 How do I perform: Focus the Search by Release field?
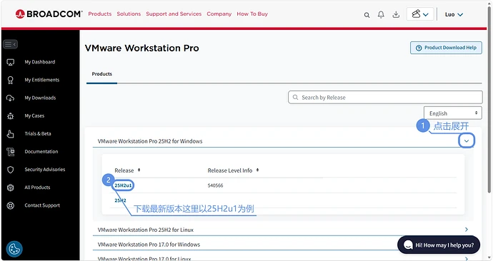tap(385, 97)
